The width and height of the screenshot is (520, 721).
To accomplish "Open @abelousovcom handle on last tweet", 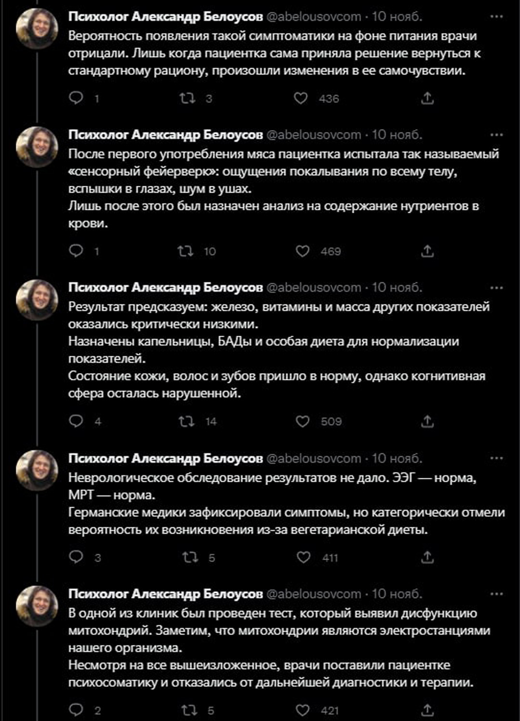I will 313,594.
